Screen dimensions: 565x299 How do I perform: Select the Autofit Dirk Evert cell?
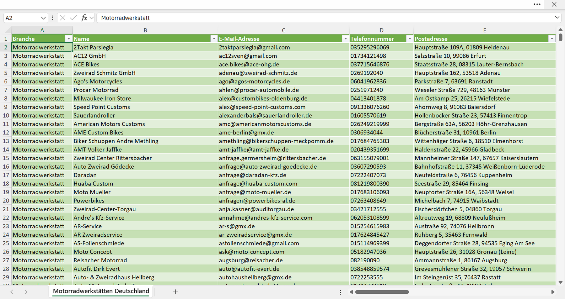point(145,269)
